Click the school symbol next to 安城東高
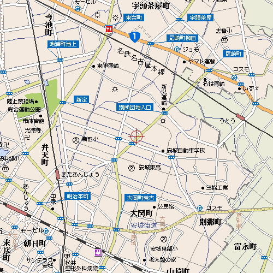Viewport: 273px width, 273px height. [x=132, y=168]
